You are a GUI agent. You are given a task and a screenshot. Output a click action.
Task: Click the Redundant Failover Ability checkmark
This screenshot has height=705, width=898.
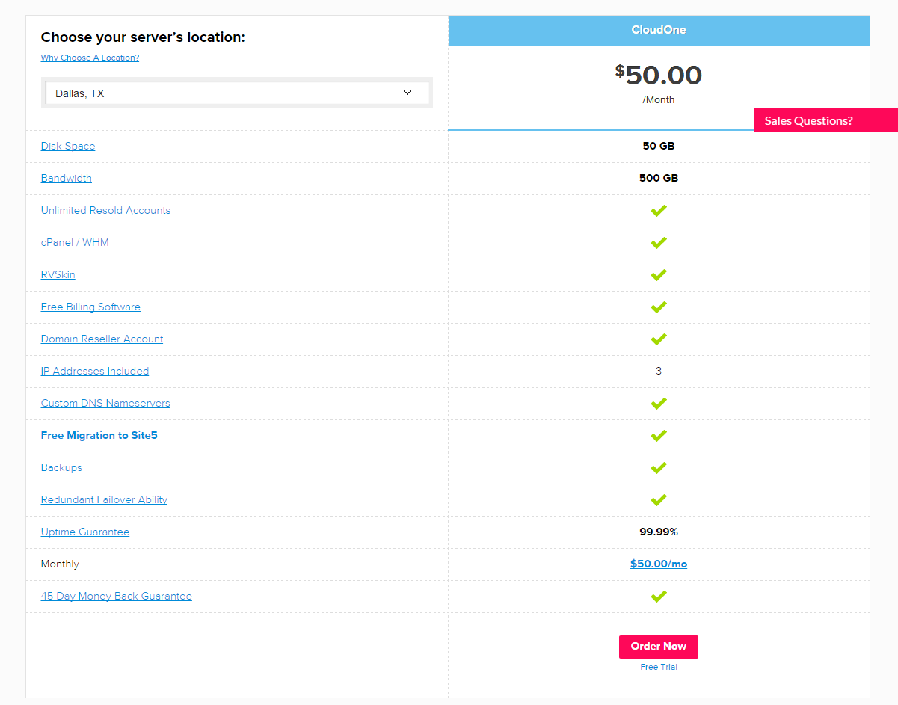pos(659,499)
